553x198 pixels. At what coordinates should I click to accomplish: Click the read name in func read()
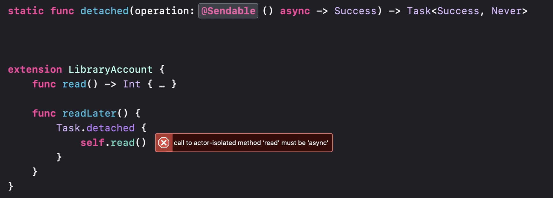(74, 84)
